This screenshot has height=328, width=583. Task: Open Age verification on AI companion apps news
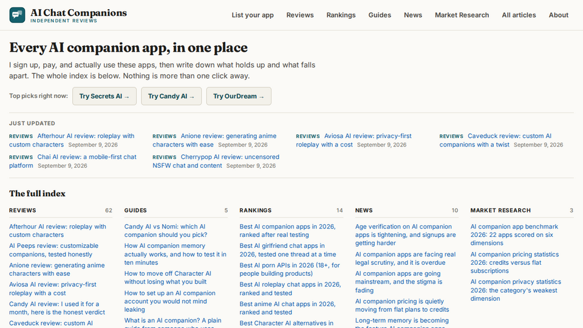tap(405, 234)
